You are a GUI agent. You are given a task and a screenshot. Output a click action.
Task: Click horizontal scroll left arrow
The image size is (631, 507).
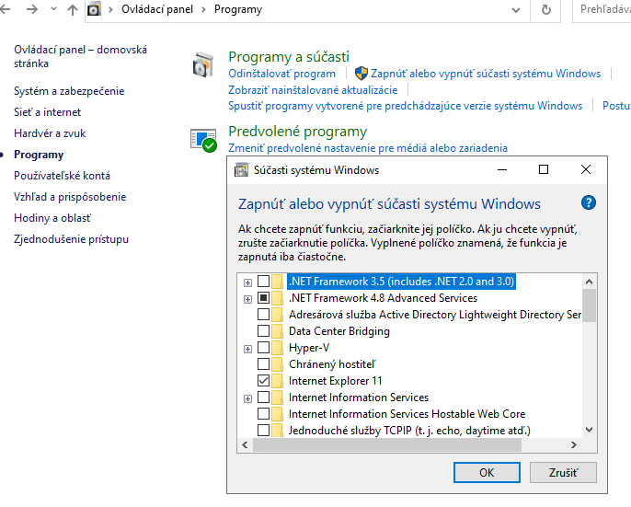pos(245,445)
